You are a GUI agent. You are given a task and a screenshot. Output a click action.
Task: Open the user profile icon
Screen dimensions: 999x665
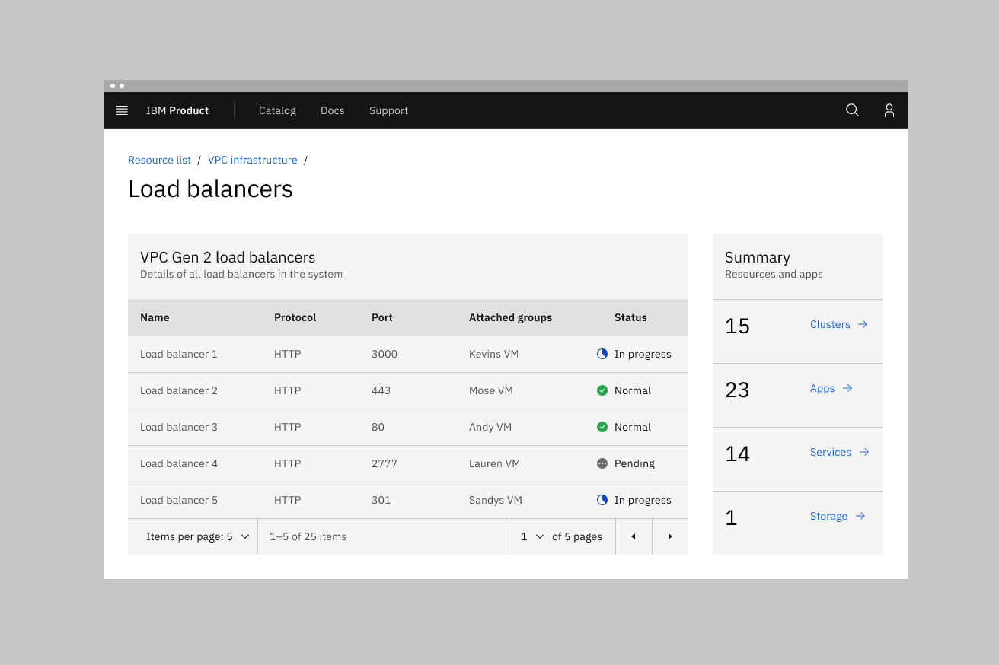(x=889, y=110)
